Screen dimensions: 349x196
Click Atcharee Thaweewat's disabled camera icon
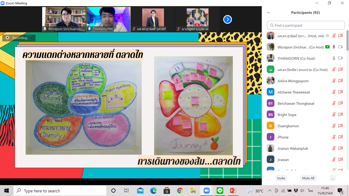(340, 92)
